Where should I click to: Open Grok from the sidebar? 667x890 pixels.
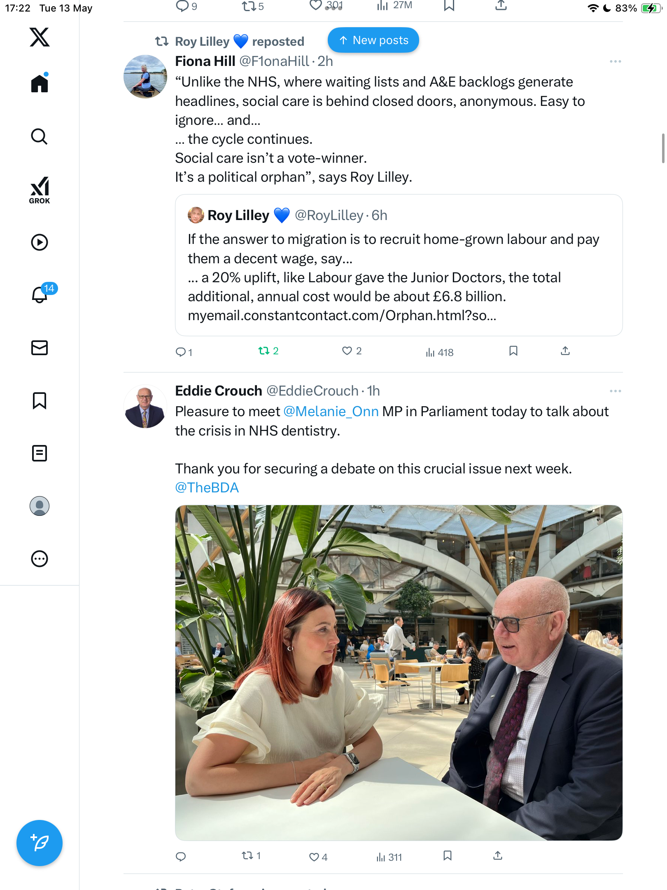[x=40, y=190]
